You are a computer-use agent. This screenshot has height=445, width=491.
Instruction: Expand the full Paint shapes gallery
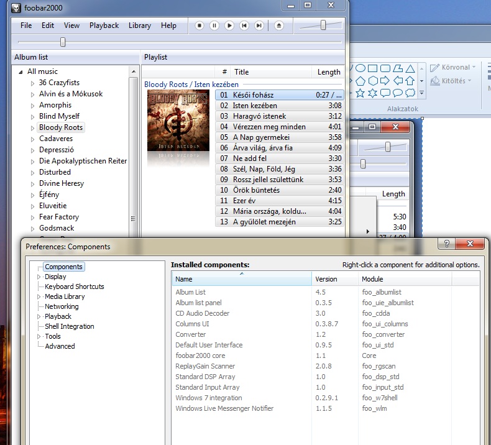pos(422,93)
